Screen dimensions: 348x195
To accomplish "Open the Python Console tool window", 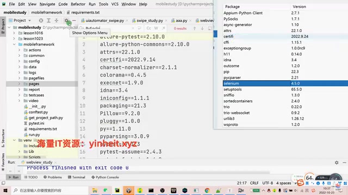I will (x=105, y=177).
